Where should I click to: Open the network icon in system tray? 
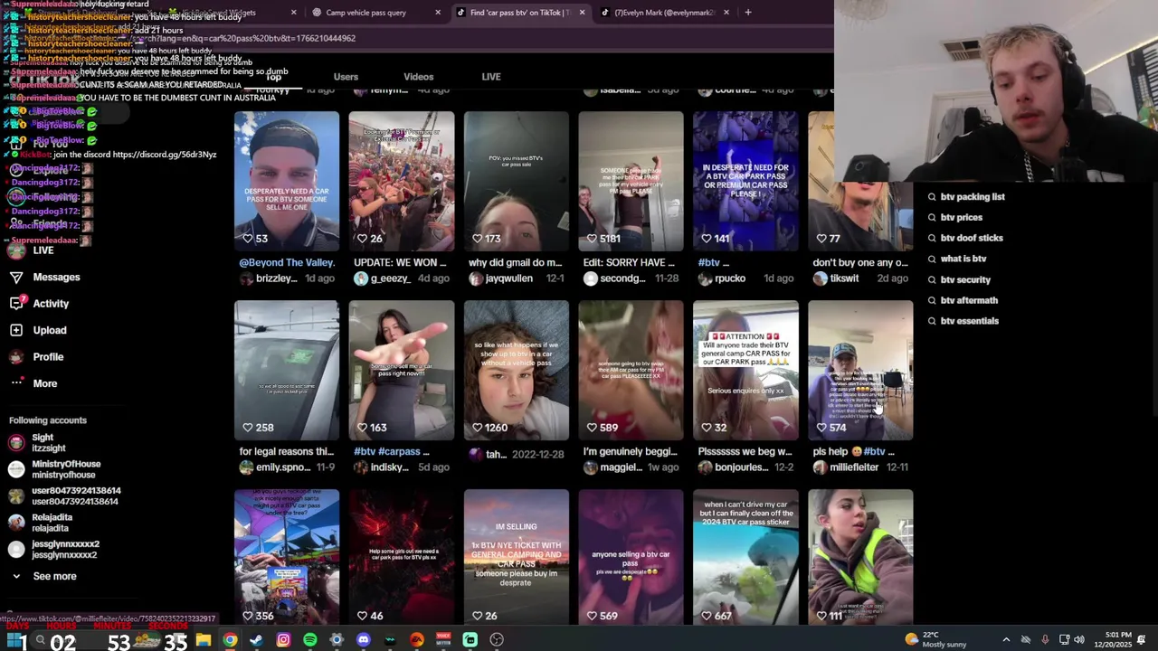point(1064,640)
